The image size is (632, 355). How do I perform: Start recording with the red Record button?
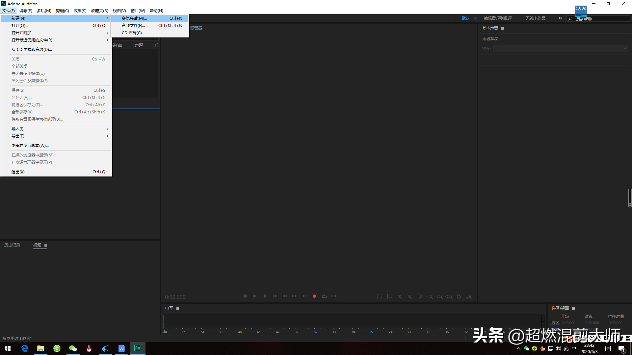click(314, 296)
